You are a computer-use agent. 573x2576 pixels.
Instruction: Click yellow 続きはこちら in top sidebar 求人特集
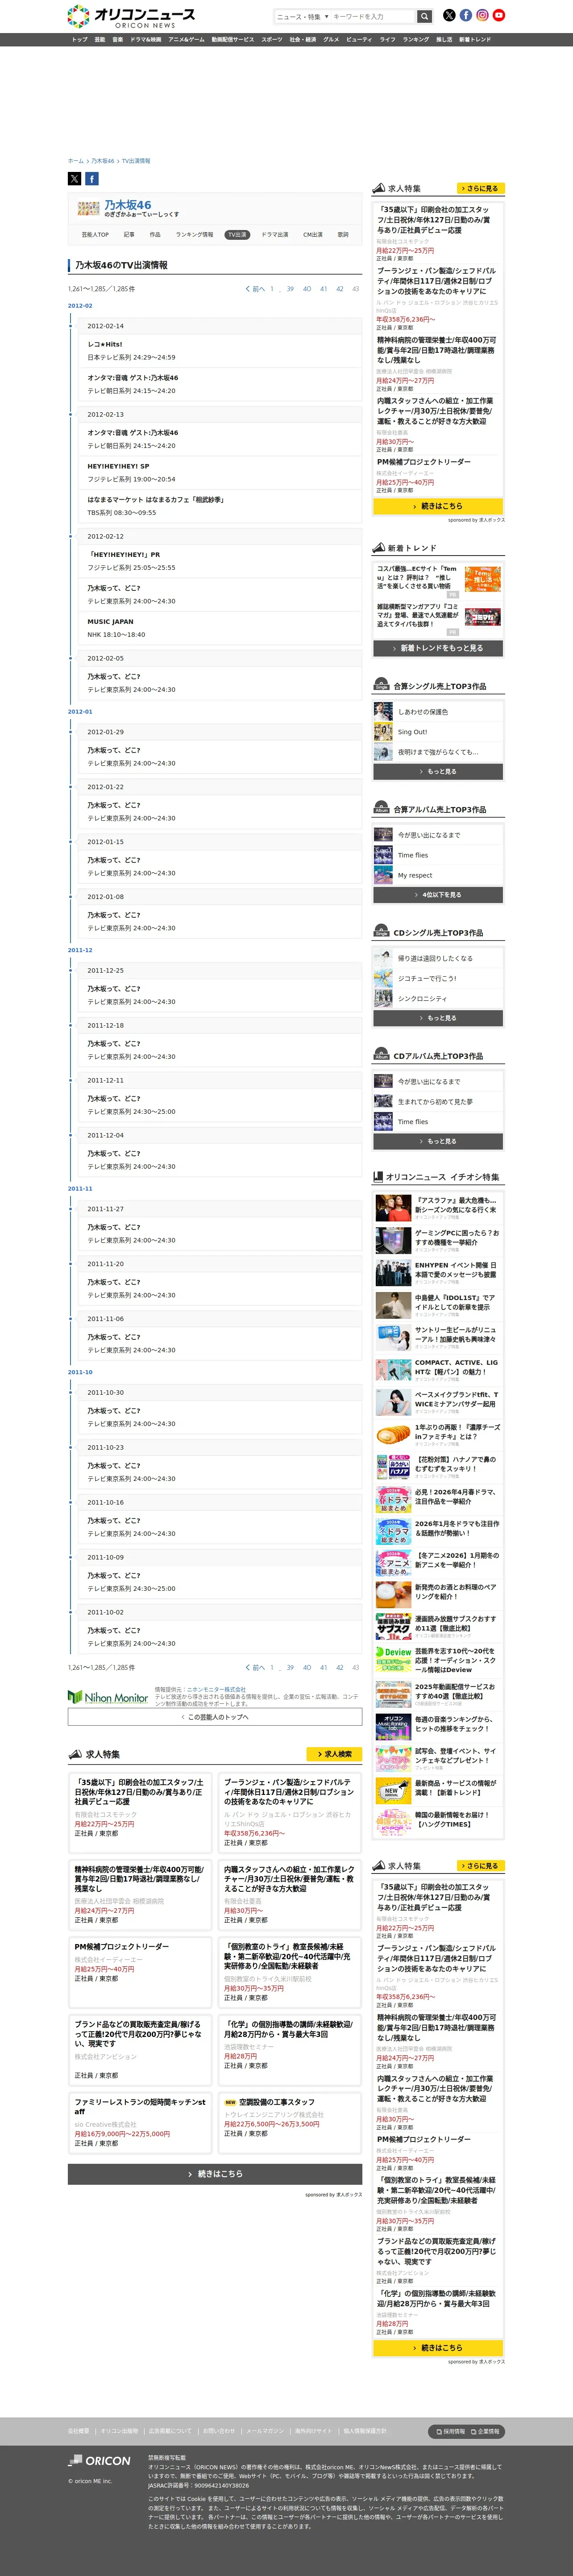coord(438,506)
